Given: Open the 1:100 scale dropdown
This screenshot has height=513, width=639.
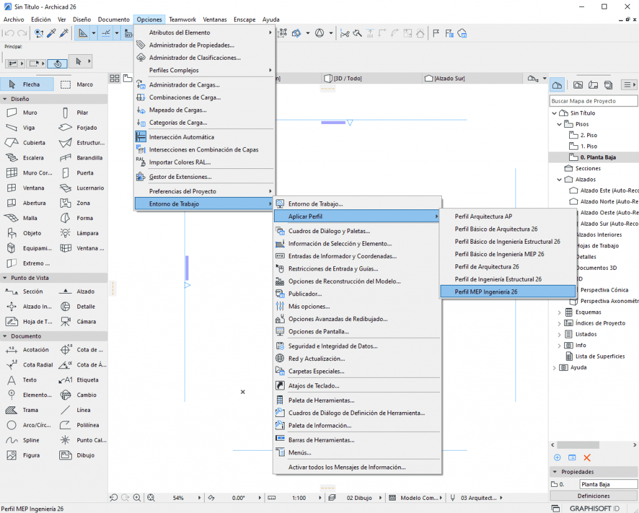Looking at the screenshot, I should 299,498.
